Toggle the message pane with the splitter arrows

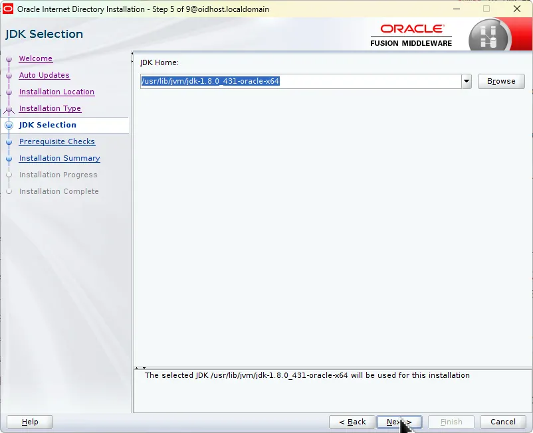140,368
